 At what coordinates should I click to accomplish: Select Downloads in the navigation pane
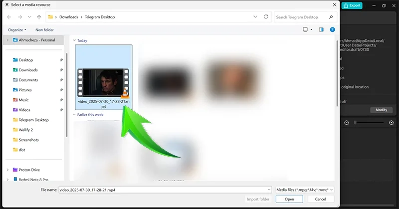click(28, 70)
